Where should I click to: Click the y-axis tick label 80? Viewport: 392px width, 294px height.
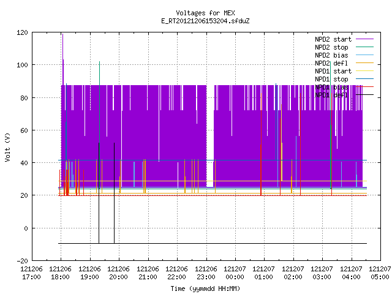(24, 98)
